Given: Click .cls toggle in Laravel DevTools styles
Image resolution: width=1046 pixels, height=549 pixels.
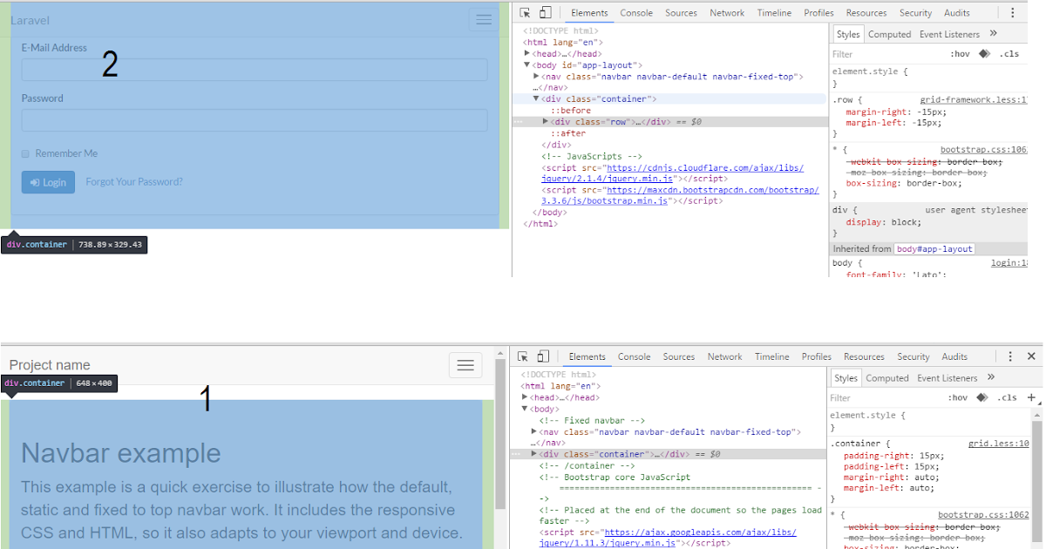Looking at the screenshot, I should point(1009,54).
